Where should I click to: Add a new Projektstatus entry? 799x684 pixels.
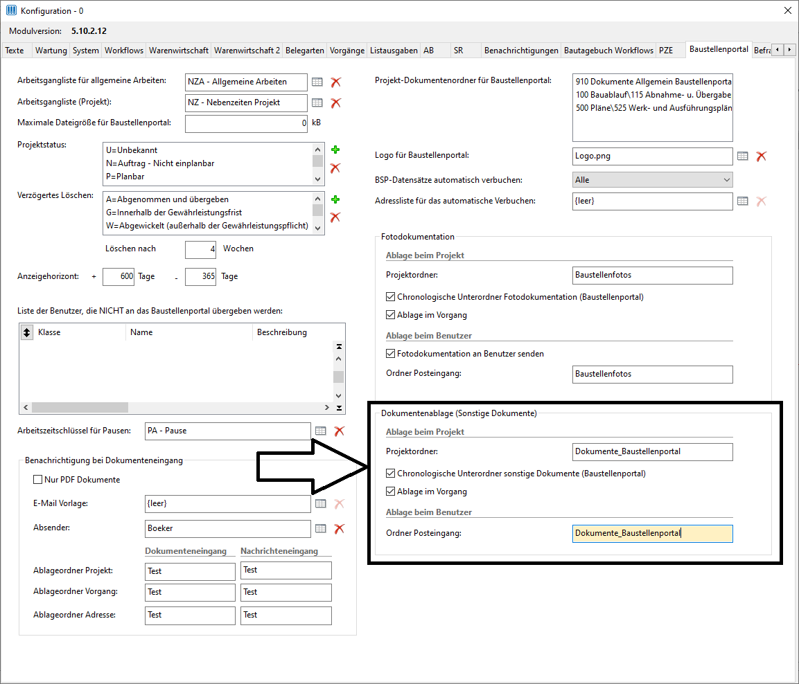coord(335,150)
